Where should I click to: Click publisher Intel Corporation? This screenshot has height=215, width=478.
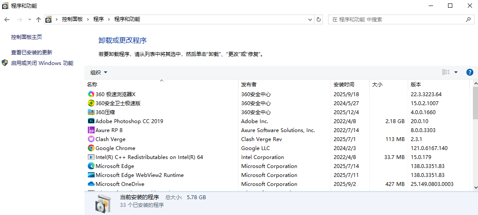tap(263, 157)
